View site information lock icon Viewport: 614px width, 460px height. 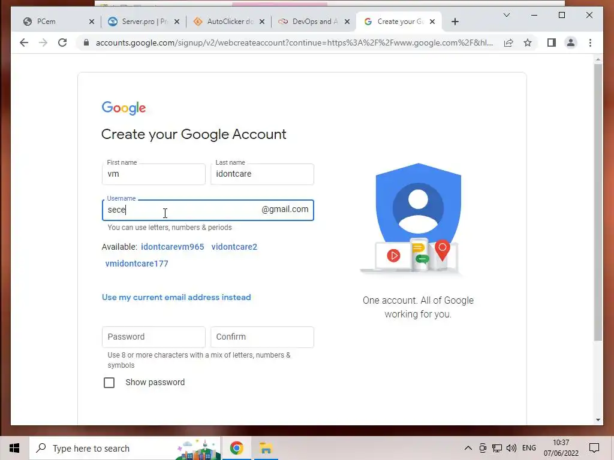coord(86,43)
